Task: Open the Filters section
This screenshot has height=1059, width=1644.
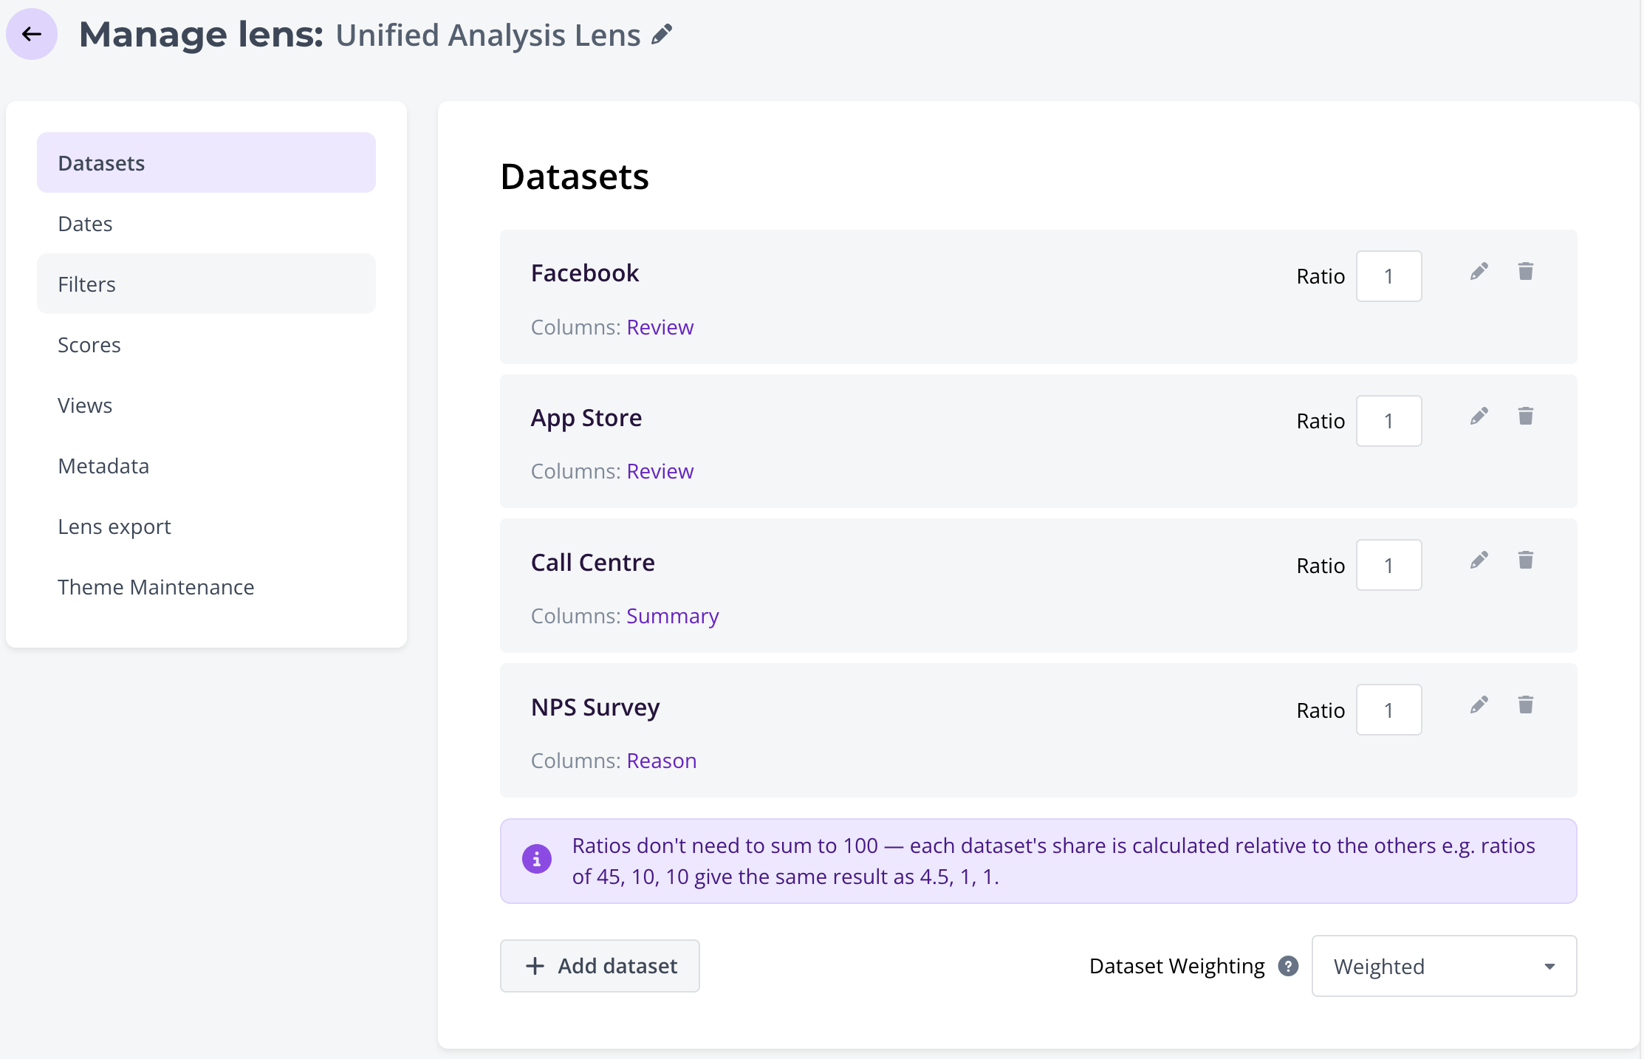Action: [206, 284]
